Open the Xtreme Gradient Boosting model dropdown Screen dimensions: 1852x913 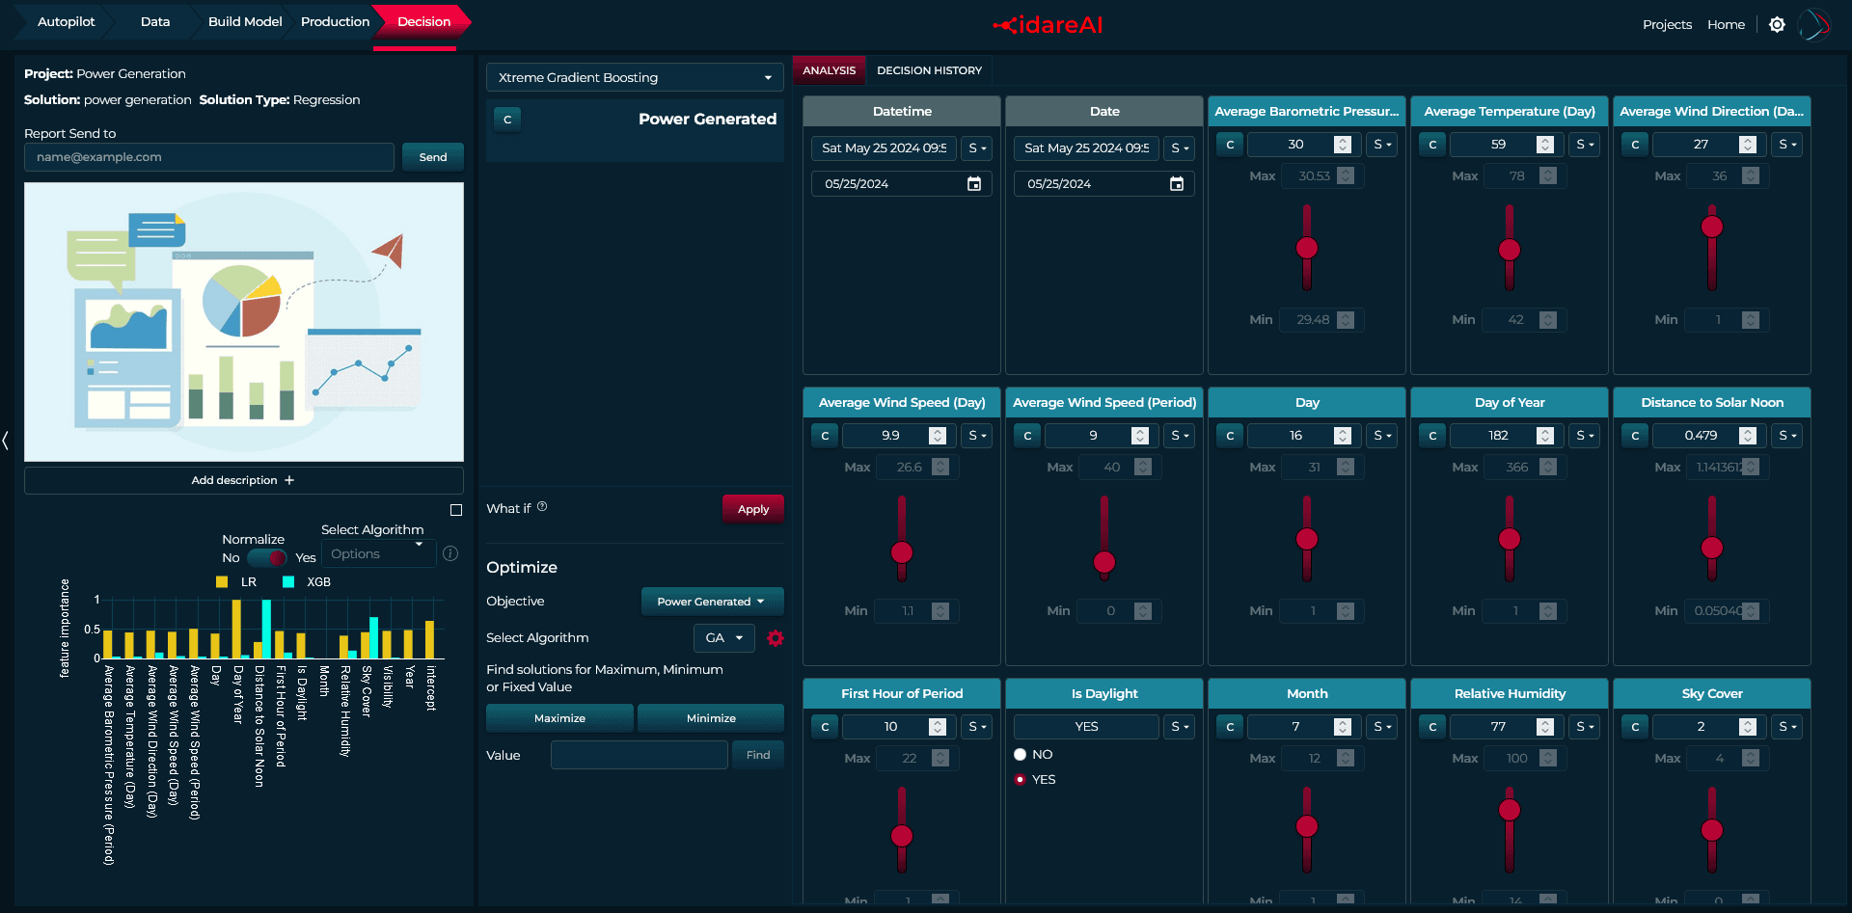[635, 77]
